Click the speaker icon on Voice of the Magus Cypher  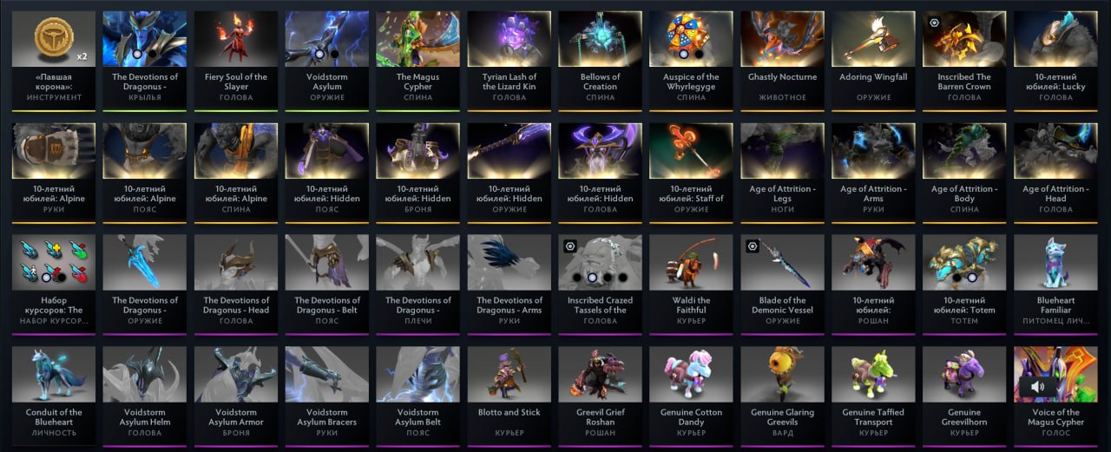pos(1038,385)
